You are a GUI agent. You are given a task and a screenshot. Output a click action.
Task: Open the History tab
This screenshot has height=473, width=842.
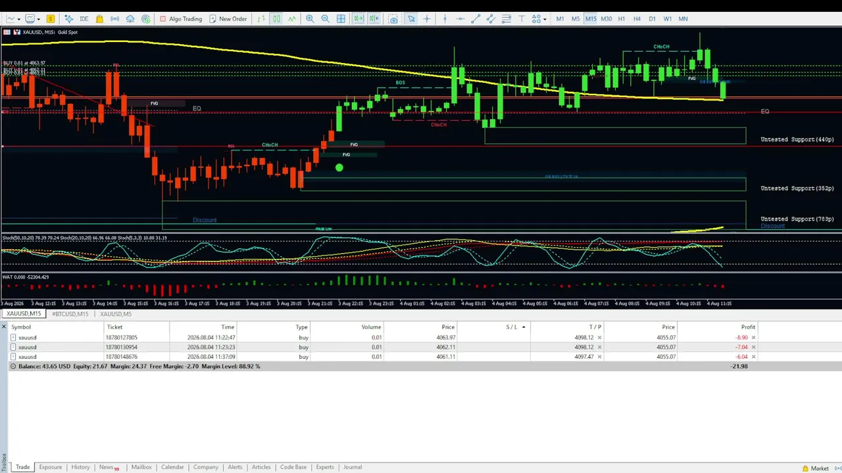coord(80,467)
